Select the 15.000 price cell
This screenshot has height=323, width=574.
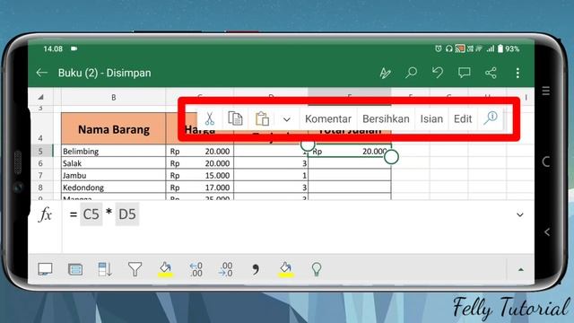(200, 176)
